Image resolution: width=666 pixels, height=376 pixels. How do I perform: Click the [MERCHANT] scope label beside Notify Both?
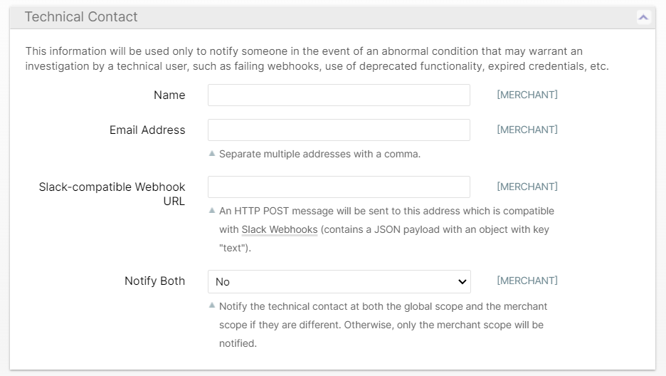527,281
